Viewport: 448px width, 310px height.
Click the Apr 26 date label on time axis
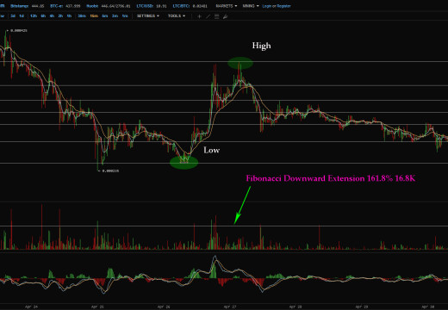pyautogui.click(x=164, y=307)
